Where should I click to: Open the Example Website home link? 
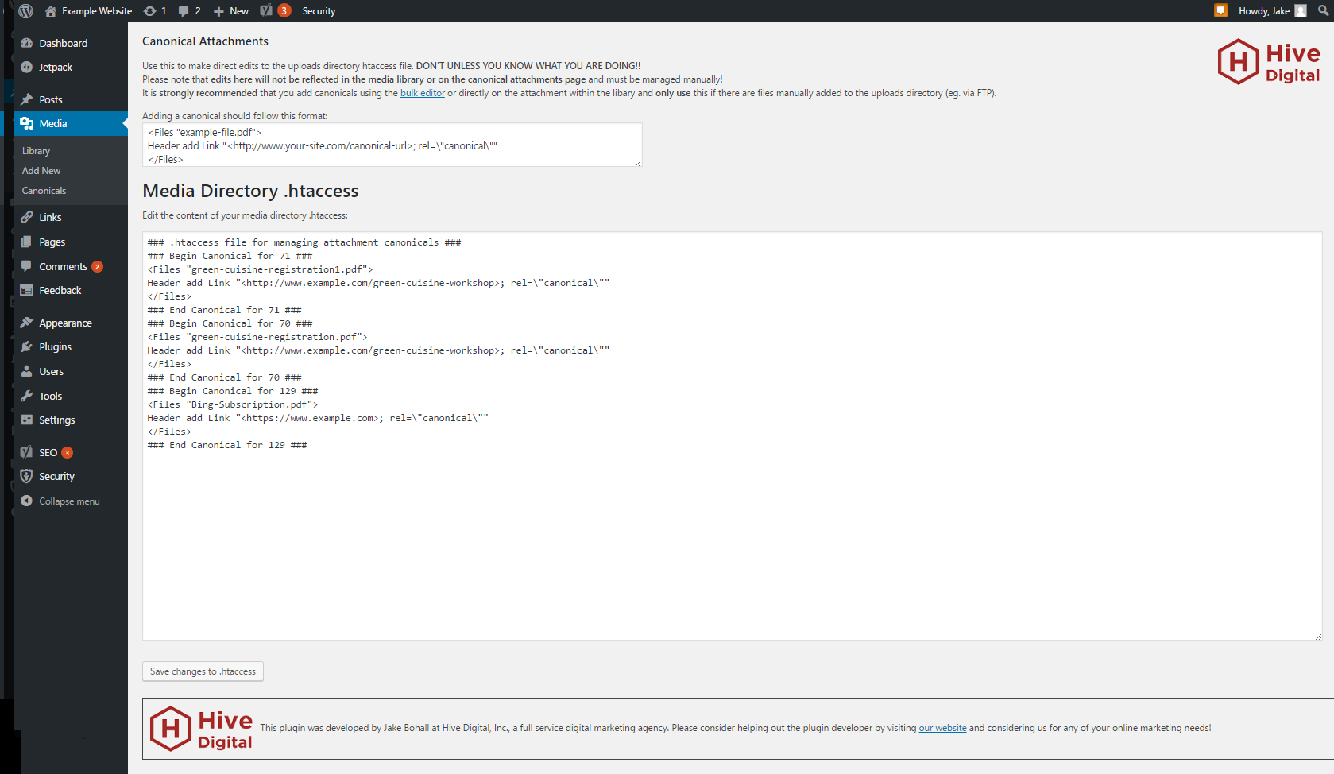[x=88, y=11]
